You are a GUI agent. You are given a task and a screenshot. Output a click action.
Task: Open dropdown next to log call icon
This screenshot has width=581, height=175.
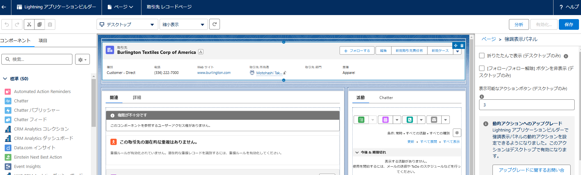(421, 120)
